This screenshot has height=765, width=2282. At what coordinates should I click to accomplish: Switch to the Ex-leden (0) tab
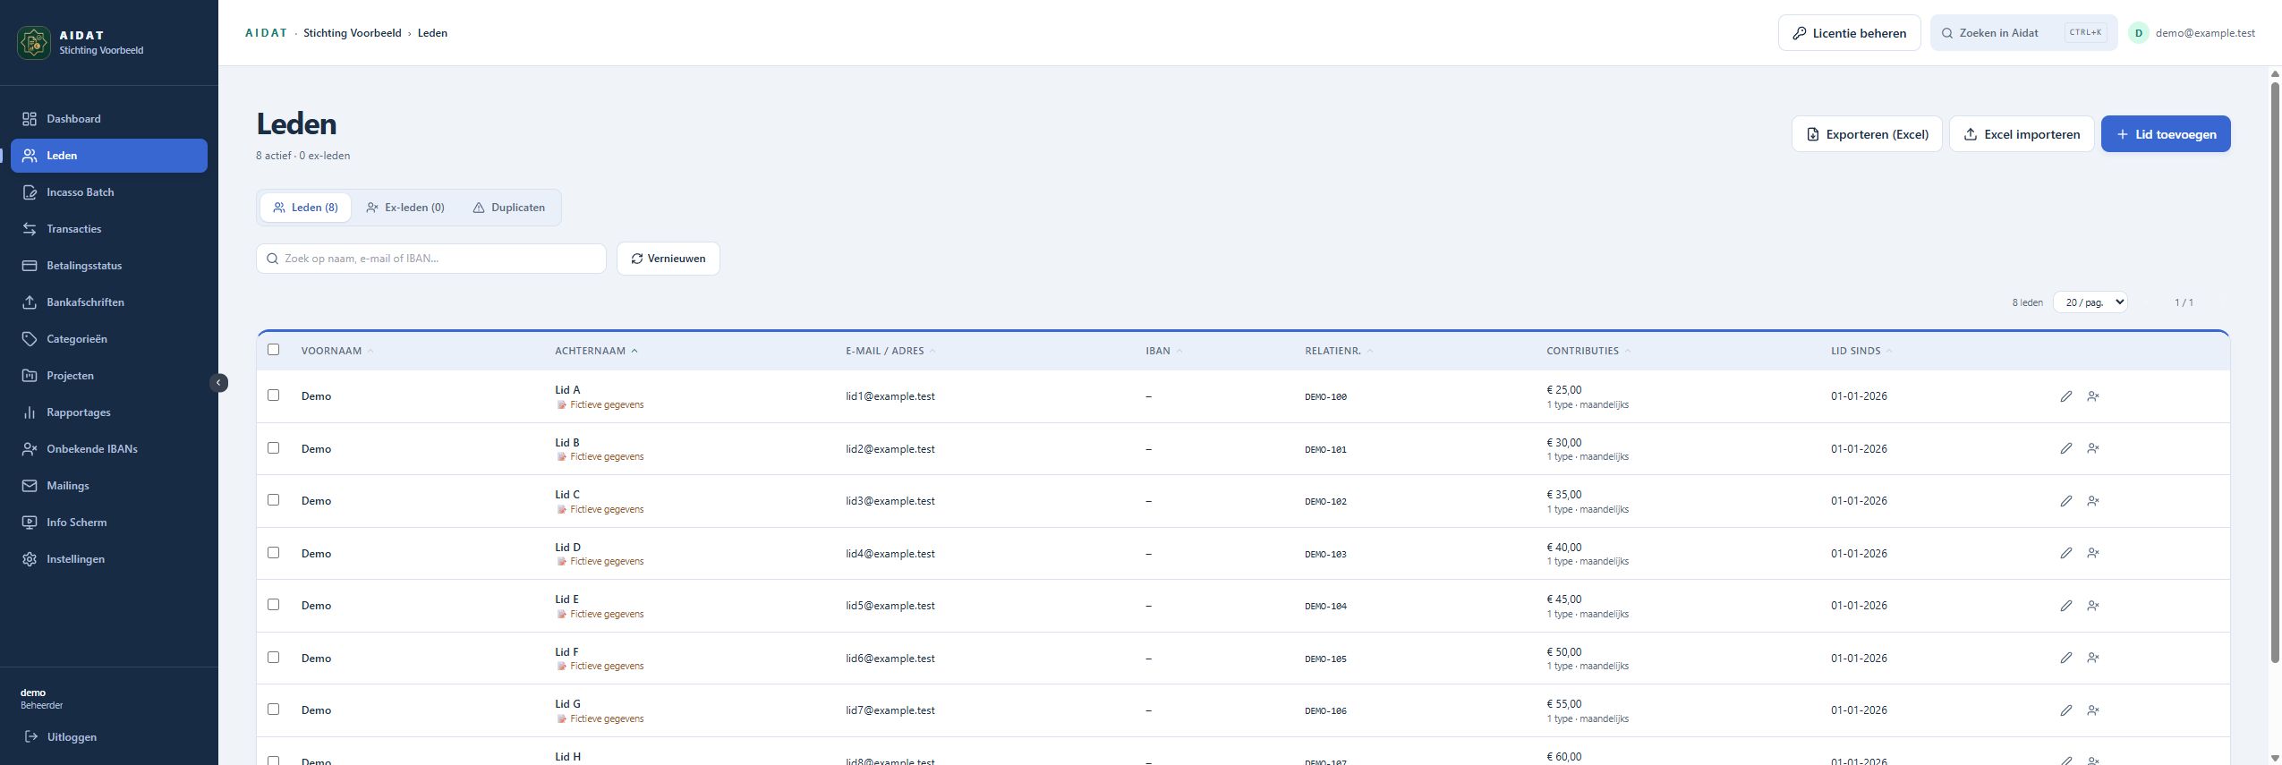(x=405, y=208)
